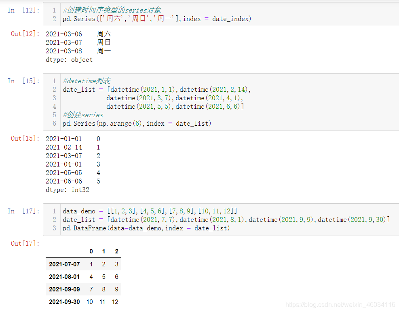Click the Out[17] output prompt
The image size is (399, 312).
pos(25,244)
